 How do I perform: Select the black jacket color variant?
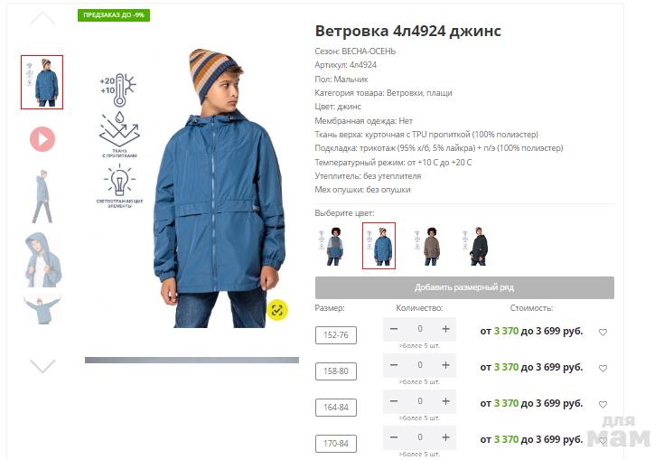pos(476,246)
